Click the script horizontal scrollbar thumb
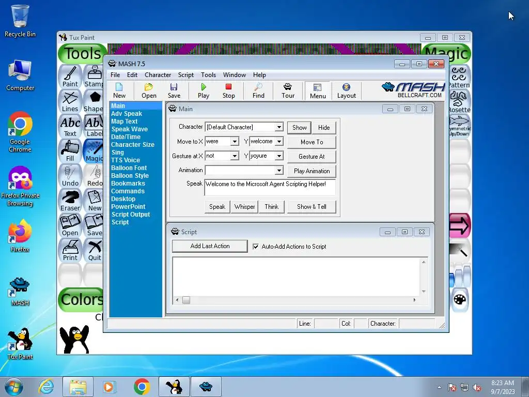 [186, 300]
